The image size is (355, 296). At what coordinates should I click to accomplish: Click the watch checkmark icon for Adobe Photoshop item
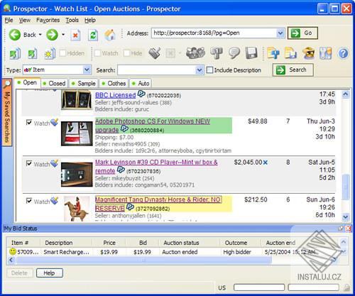coord(54,122)
